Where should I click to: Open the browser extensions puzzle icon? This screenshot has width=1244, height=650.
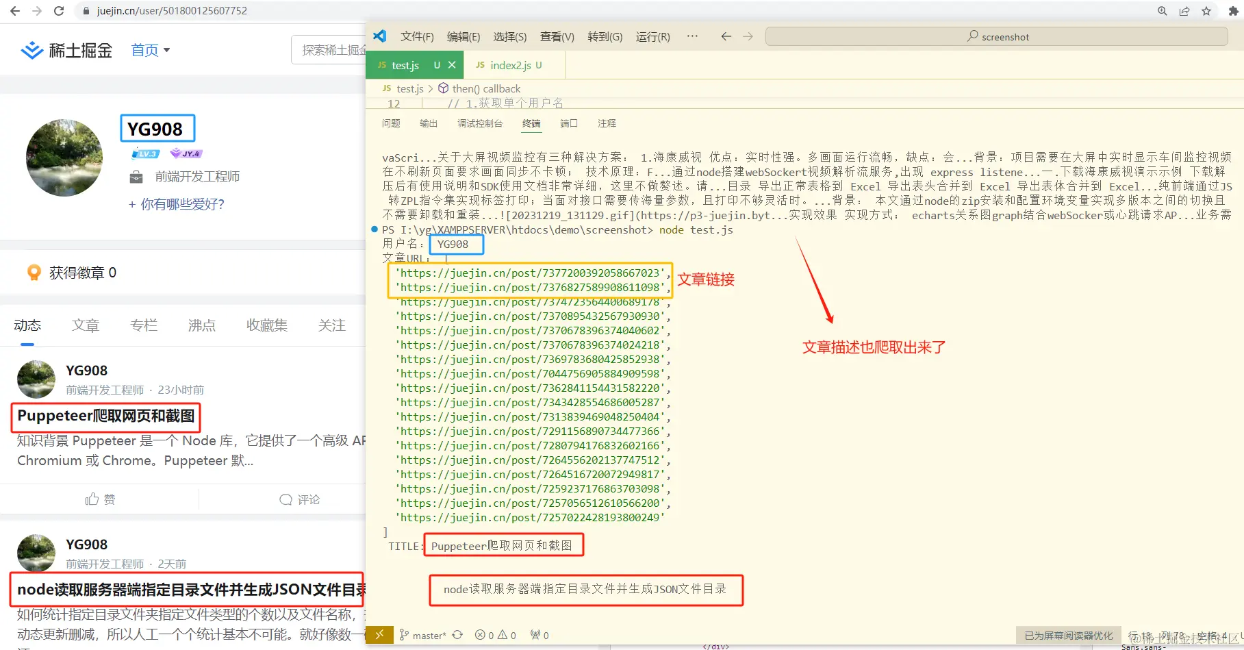click(1234, 11)
